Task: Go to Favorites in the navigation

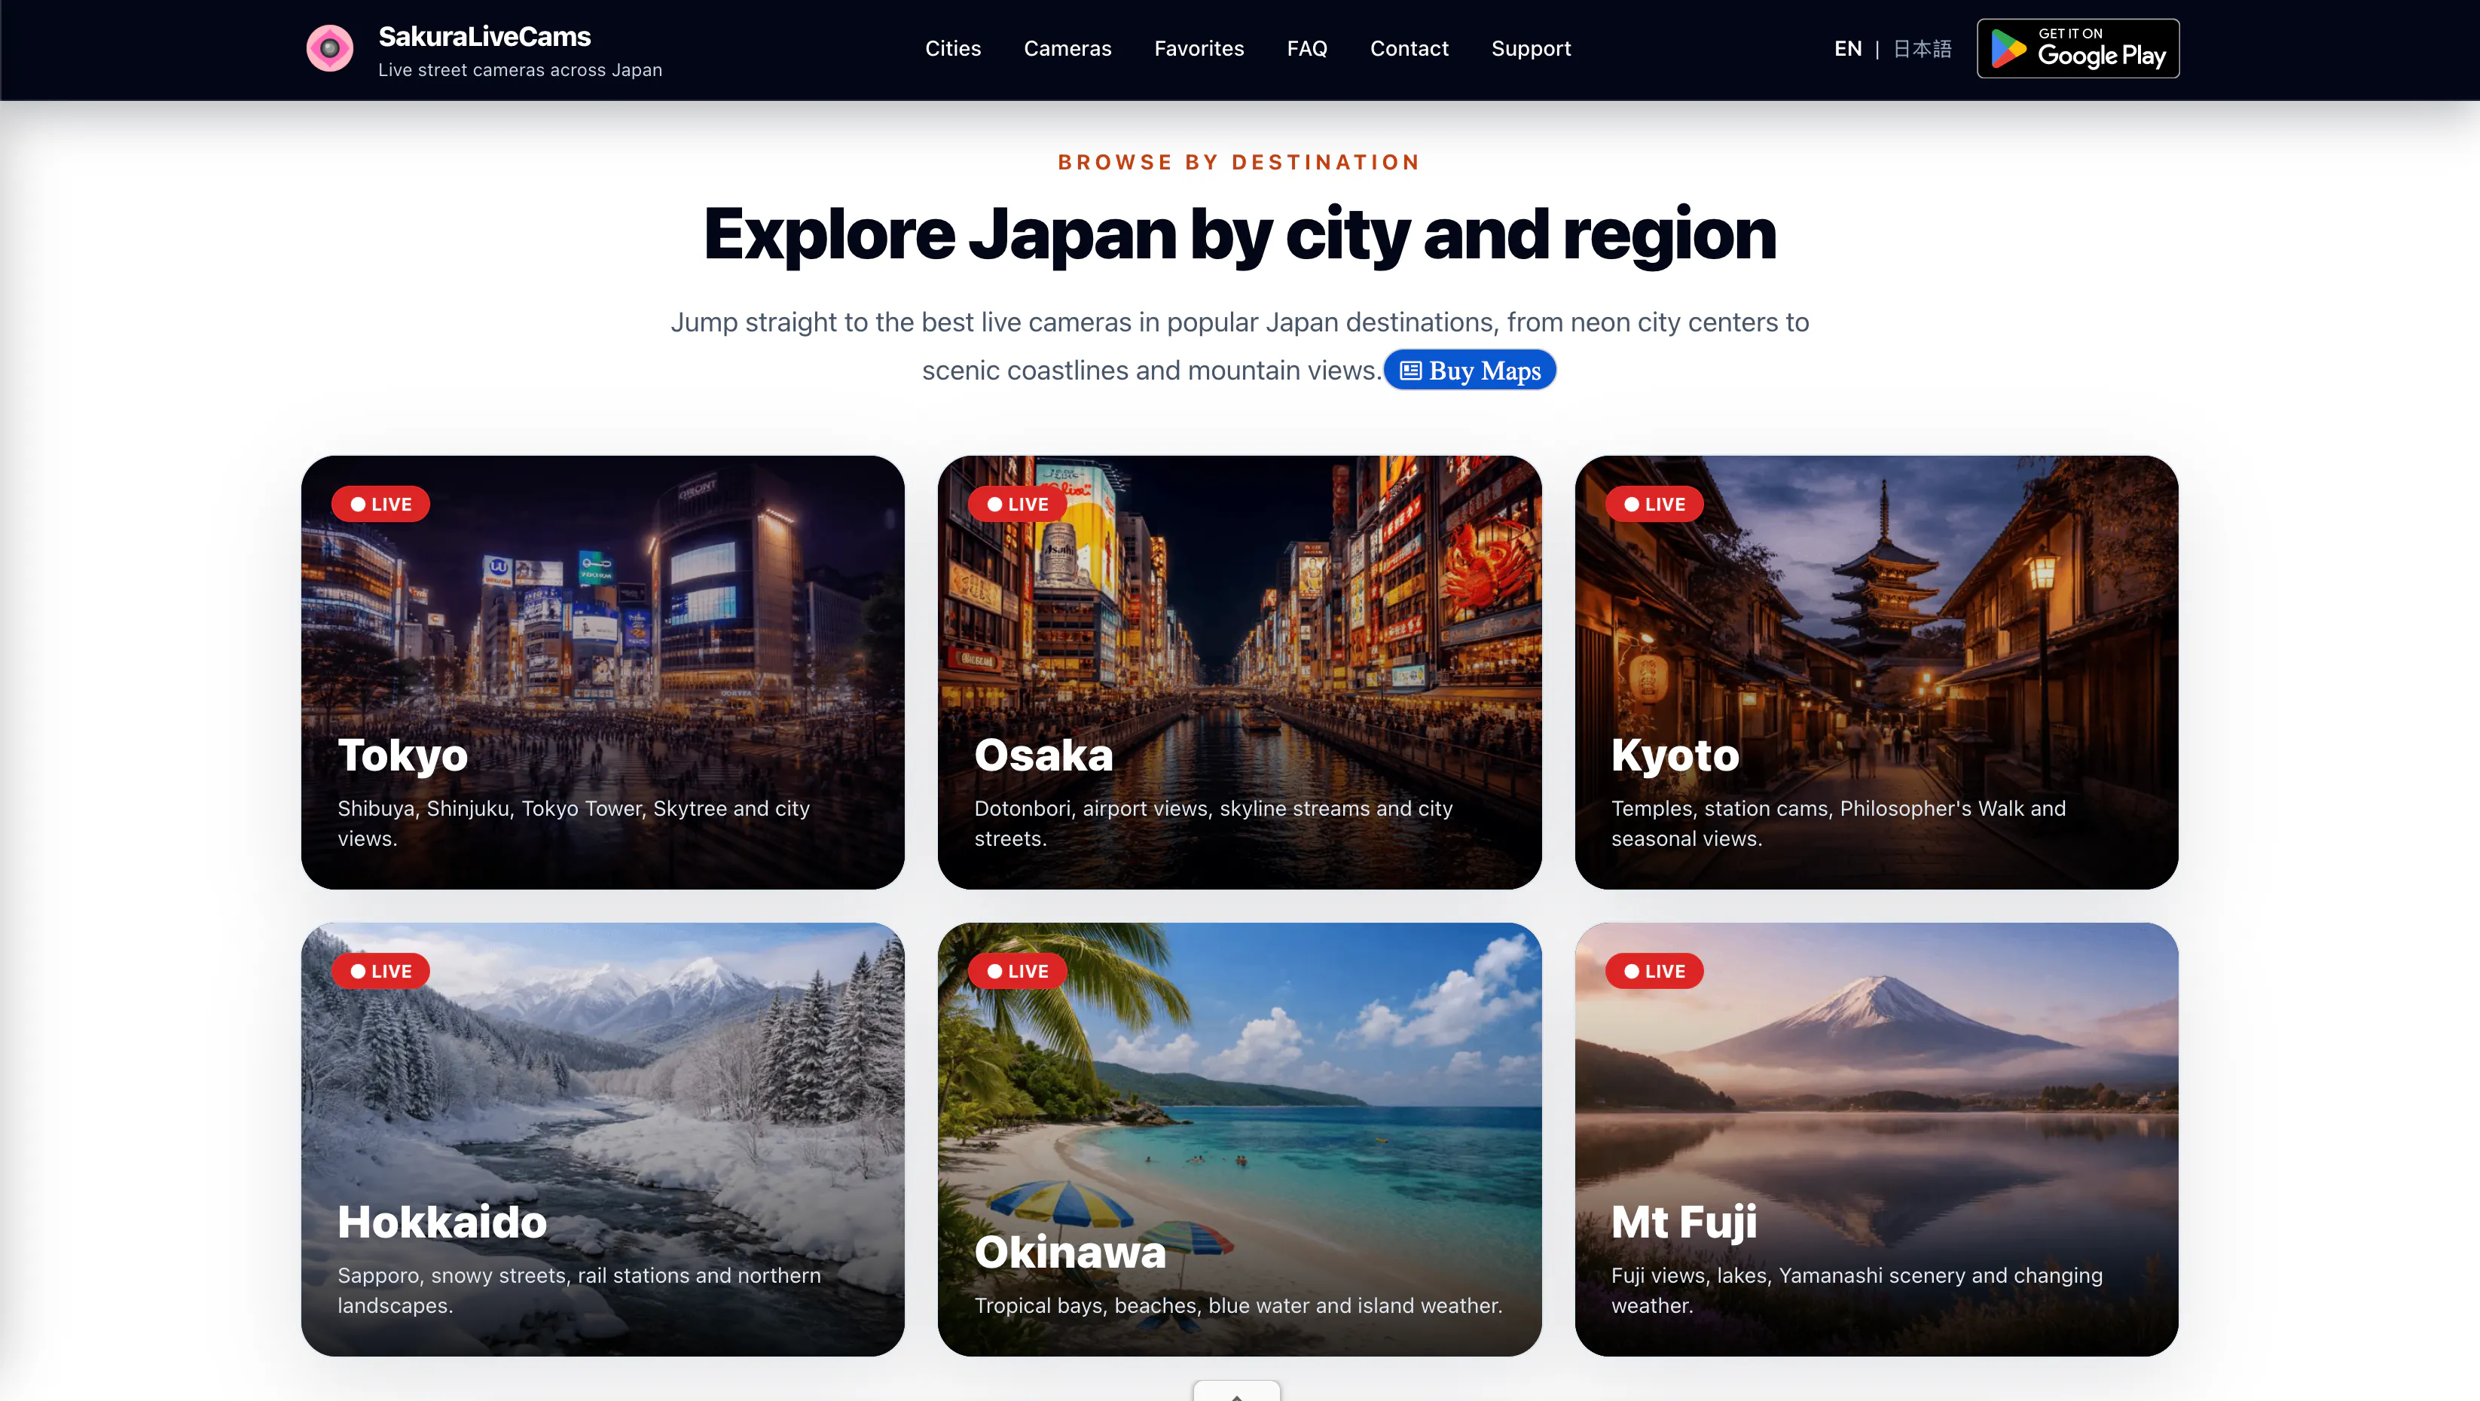Action: 1199,48
